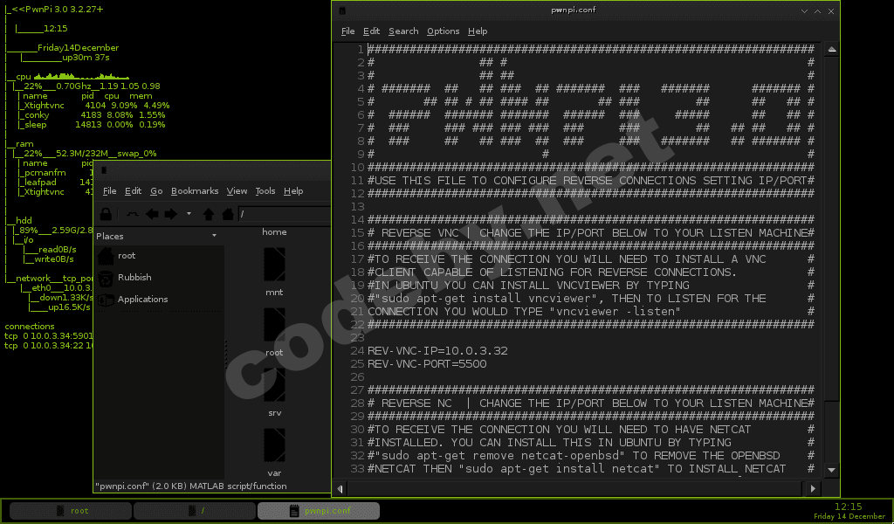Open history dropdown arrow next to forward button
Viewport: 894px width, 524px height.
(x=189, y=214)
